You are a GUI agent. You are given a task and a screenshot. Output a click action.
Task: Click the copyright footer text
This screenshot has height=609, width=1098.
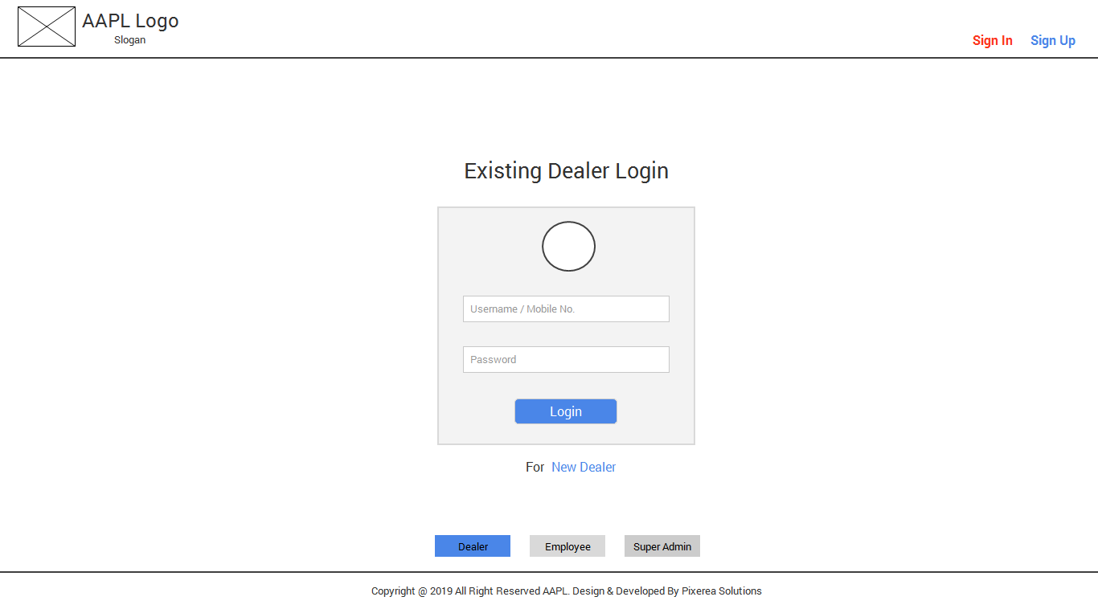pos(567,591)
